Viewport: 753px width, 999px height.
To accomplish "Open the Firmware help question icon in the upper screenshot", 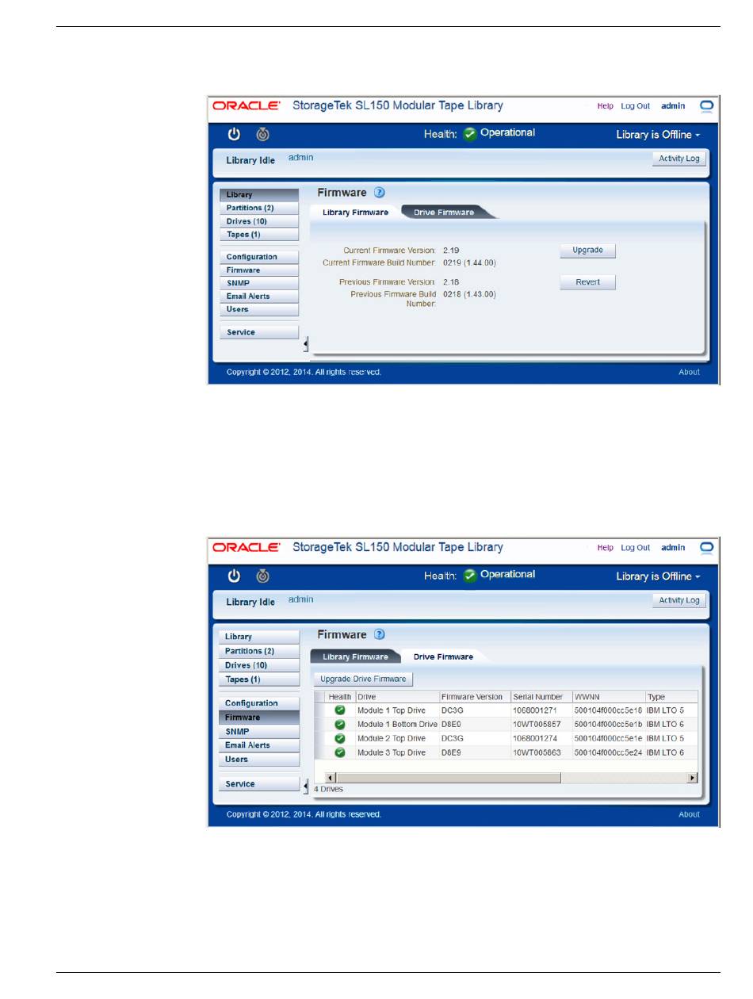I will (379, 192).
